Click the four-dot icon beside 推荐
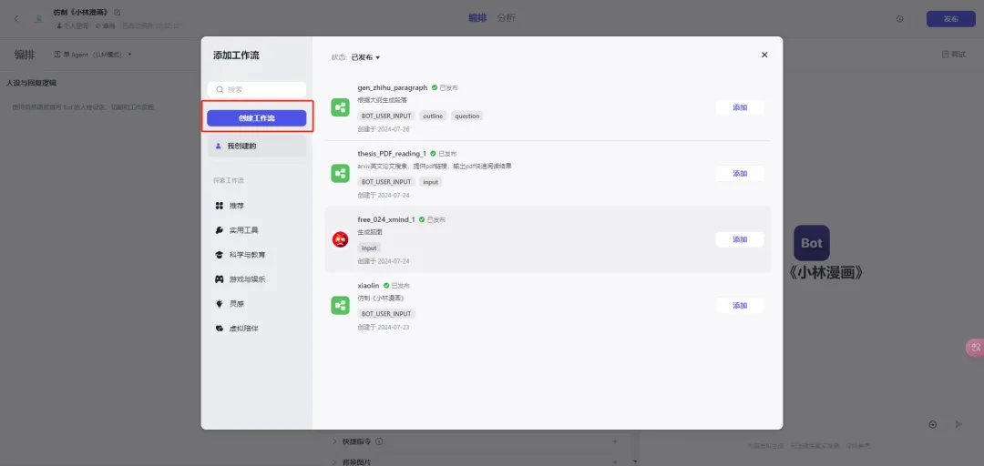Screen dimensions: 984x466 [219, 206]
